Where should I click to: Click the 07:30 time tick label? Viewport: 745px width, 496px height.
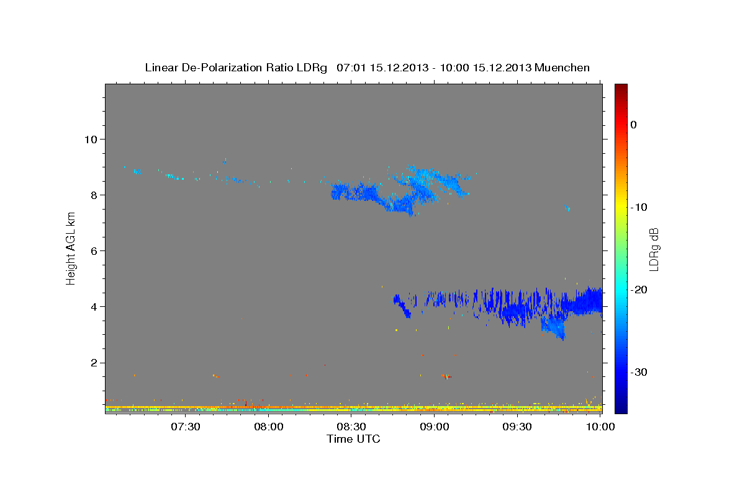coord(186,427)
